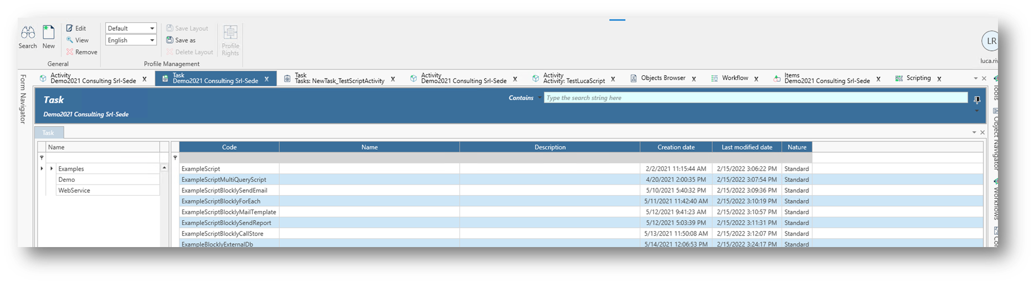
Task: Open the Contains search filter dropdown
Action: (539, 98)
